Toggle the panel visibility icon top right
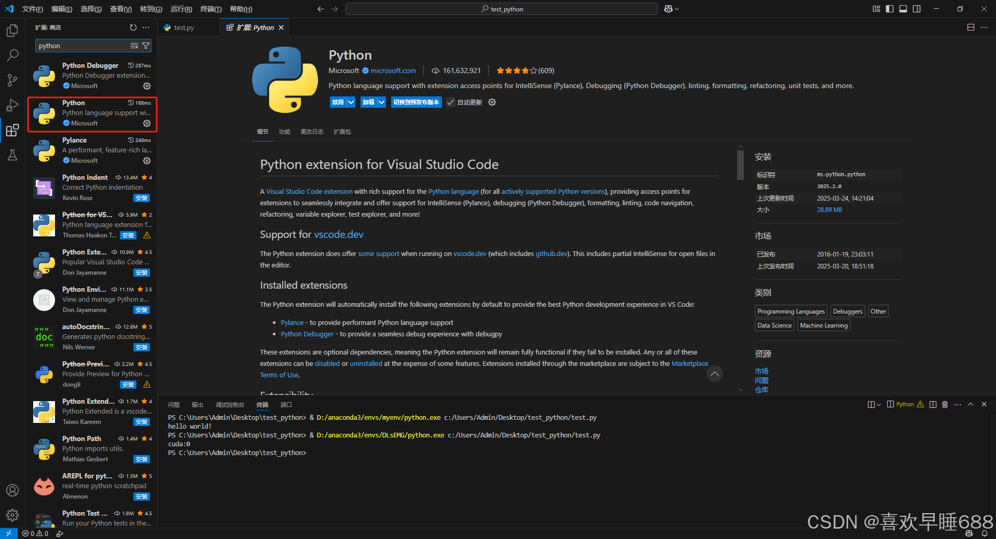The width and height of the screenshot is (996, 539). (x=903, y=9)
